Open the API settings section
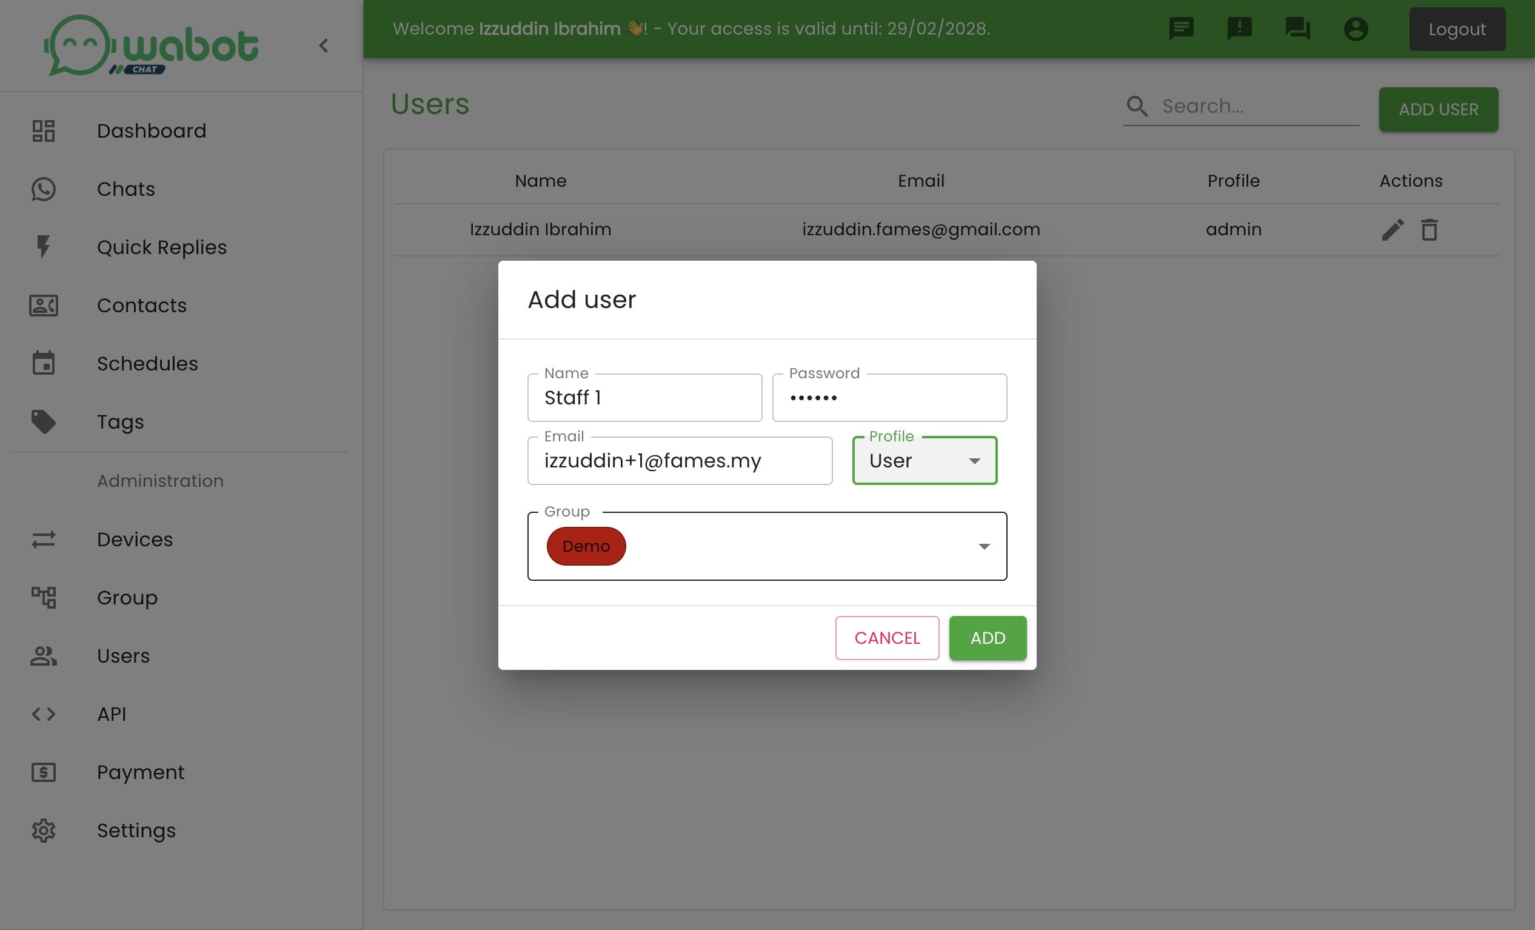The image size is (1535, 930). [x=112, y=714]
